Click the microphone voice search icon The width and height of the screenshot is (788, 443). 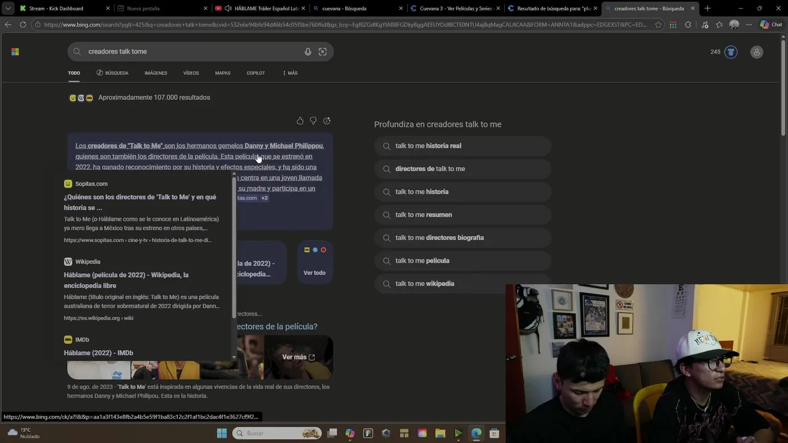[308, 52]
